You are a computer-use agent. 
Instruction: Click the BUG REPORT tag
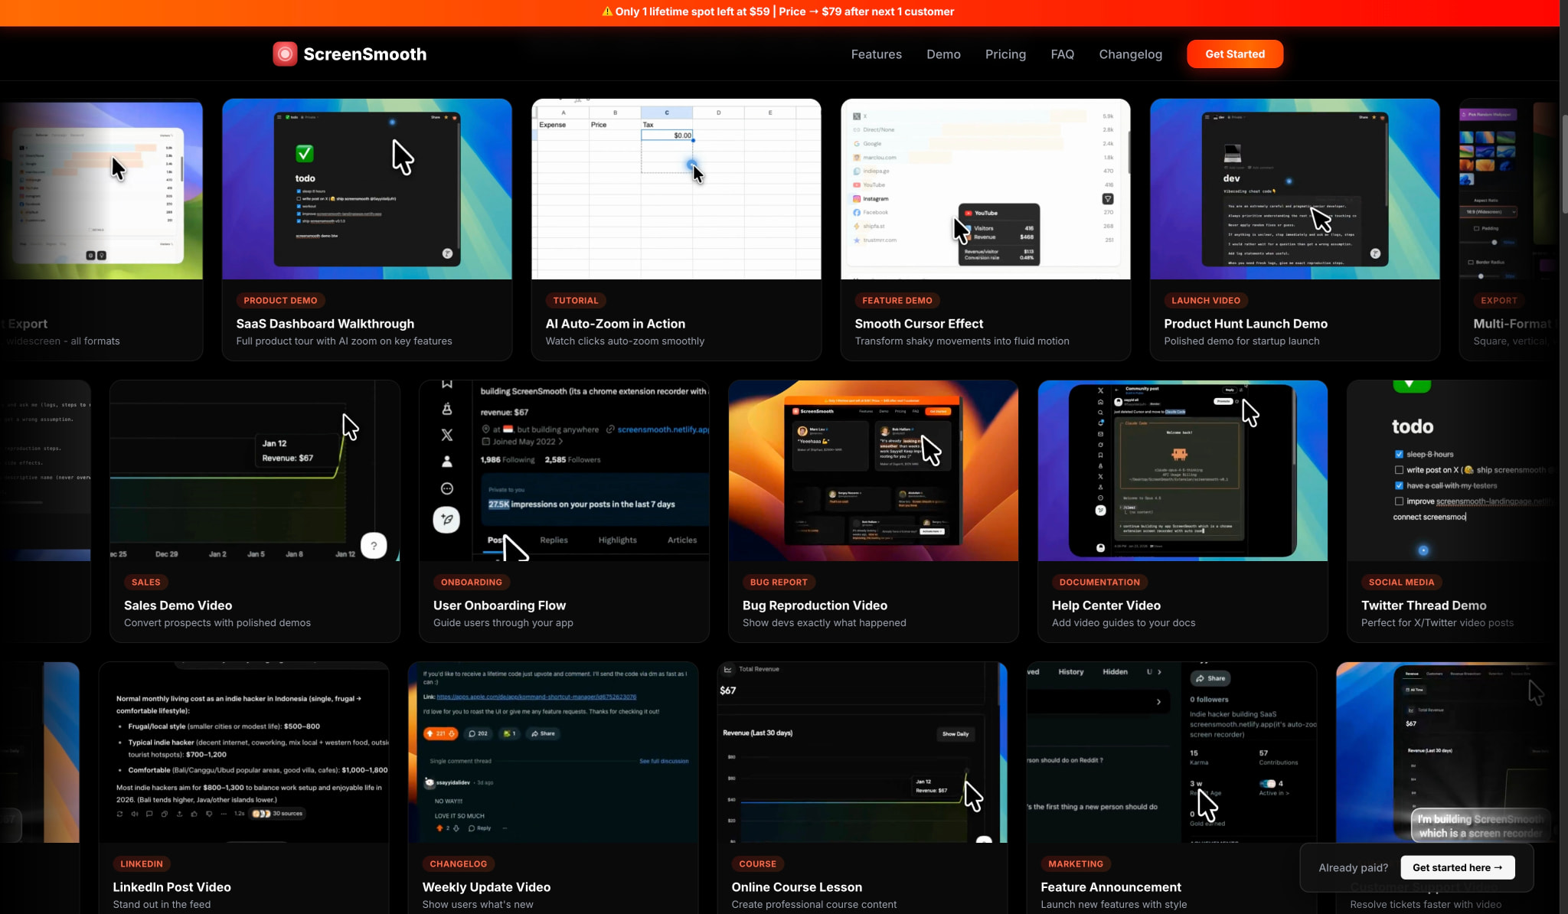(x=779, y=582)
